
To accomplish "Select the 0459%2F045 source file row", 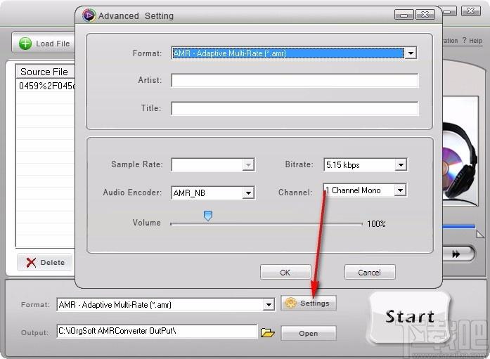I will click(x=46, y=86).
